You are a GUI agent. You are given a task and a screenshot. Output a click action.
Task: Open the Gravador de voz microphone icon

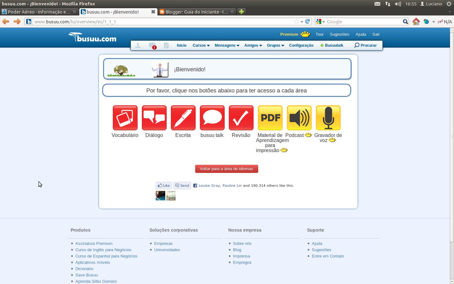click(328, 118)
